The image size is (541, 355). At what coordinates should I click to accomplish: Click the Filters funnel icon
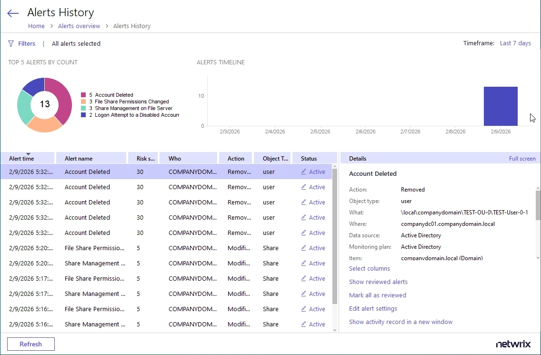[x=11, y=44]
